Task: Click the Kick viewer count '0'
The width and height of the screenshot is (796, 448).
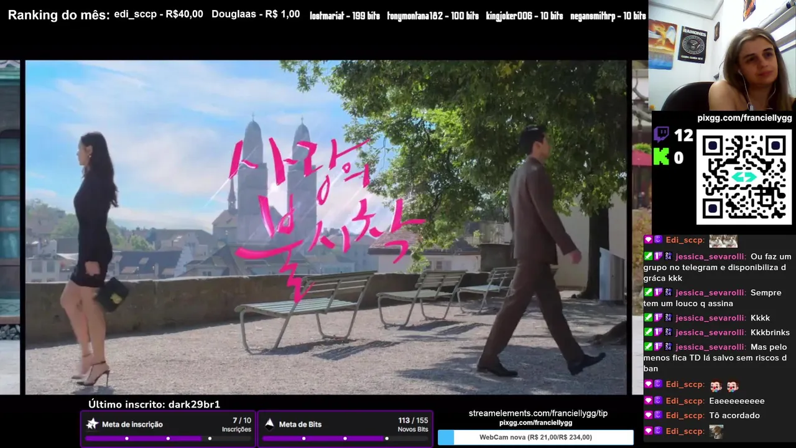Action: [678, 158]
